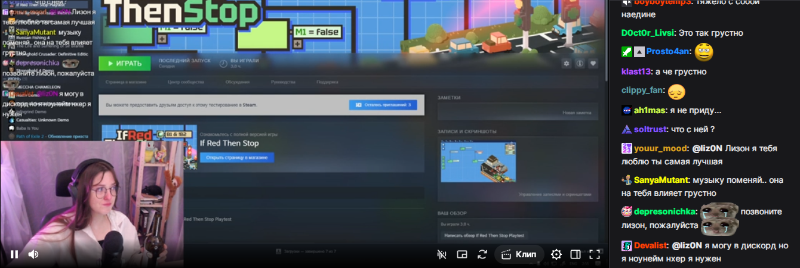800x268 pixels.
Task: Select Baba Is You in Steam library
Action: pos(27,127)
